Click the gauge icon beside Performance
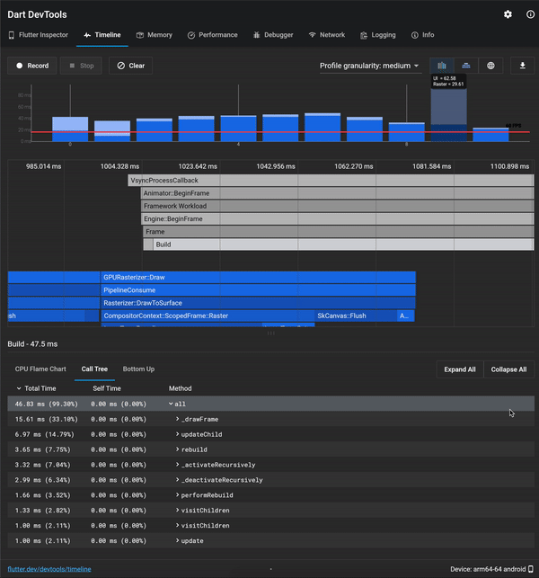This screenshot has height=578, width=539. [x=191, y=35]
